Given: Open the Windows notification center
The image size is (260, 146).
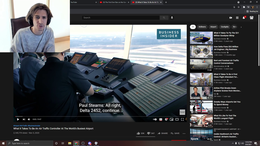Looking at the screenshot, I should pos(256,143).
